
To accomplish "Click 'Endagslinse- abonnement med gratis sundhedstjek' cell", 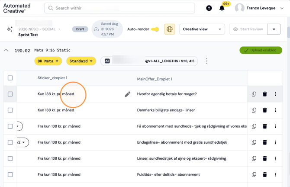I will pyautogui.click(x=182, y=142).
